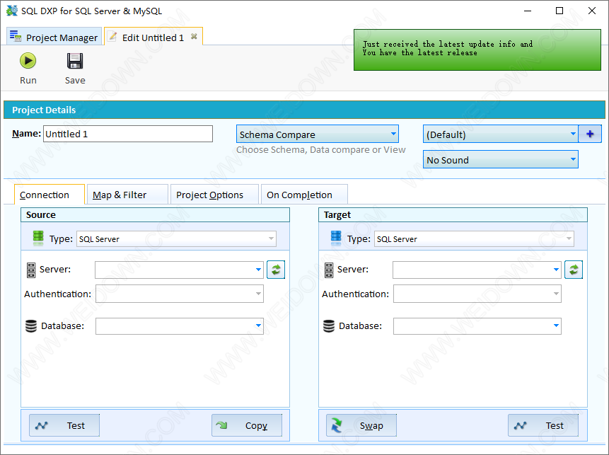The height and width of the screenshot is (455, 609).
Task: Expand the Target Type SQL Server dropdown
Action: [x=474, y=239]
